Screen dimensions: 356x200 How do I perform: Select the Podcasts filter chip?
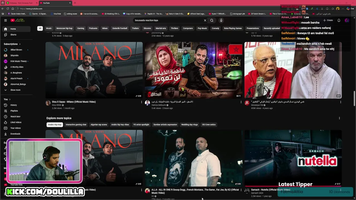[93, 28]
